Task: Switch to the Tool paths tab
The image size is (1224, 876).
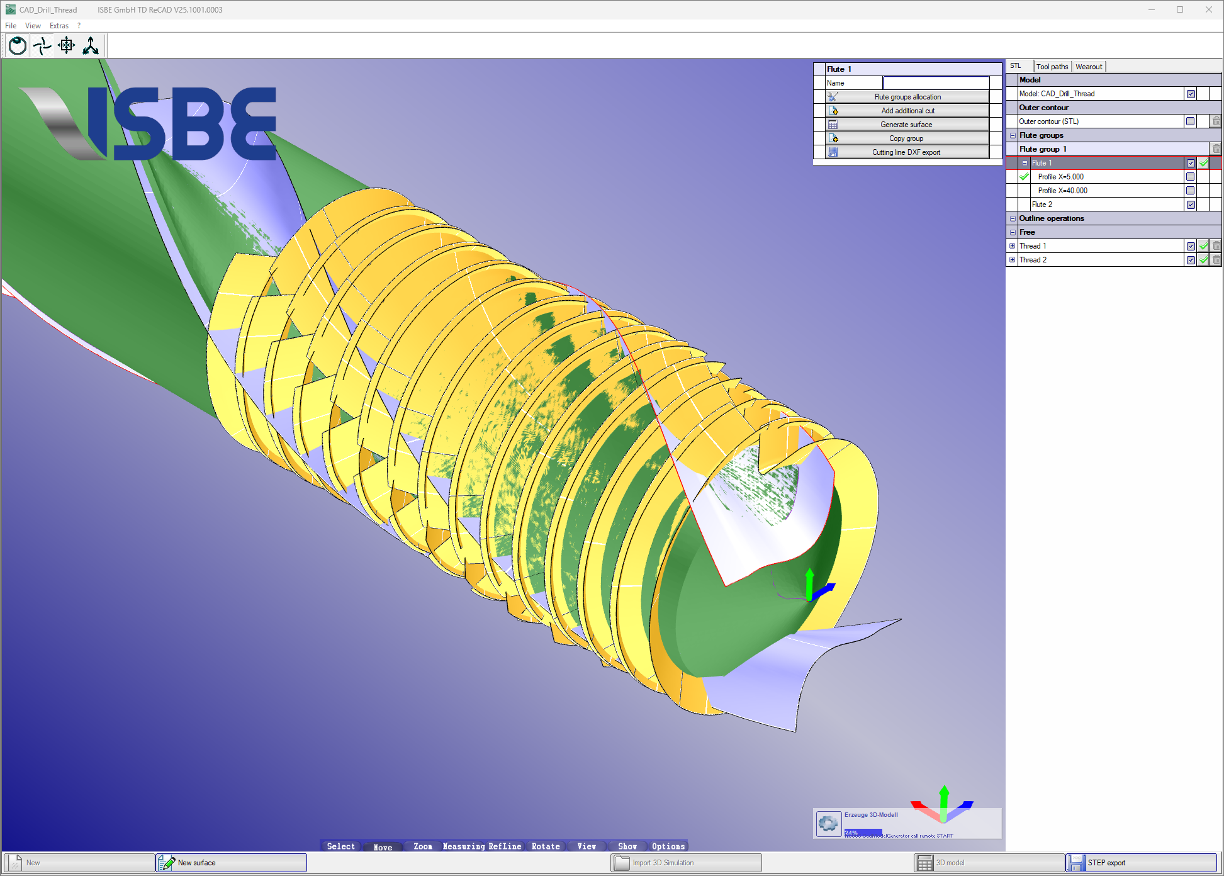Action: 1052,67
